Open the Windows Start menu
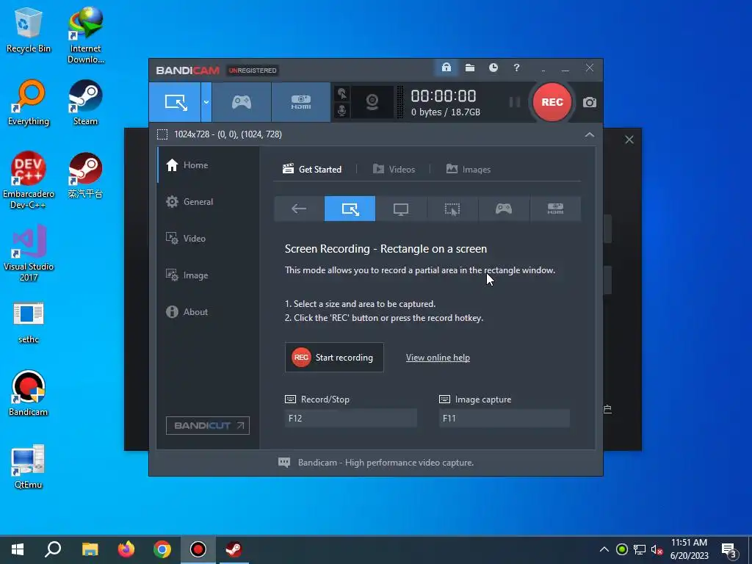This screenshot has width=752, height=564. 18,549
